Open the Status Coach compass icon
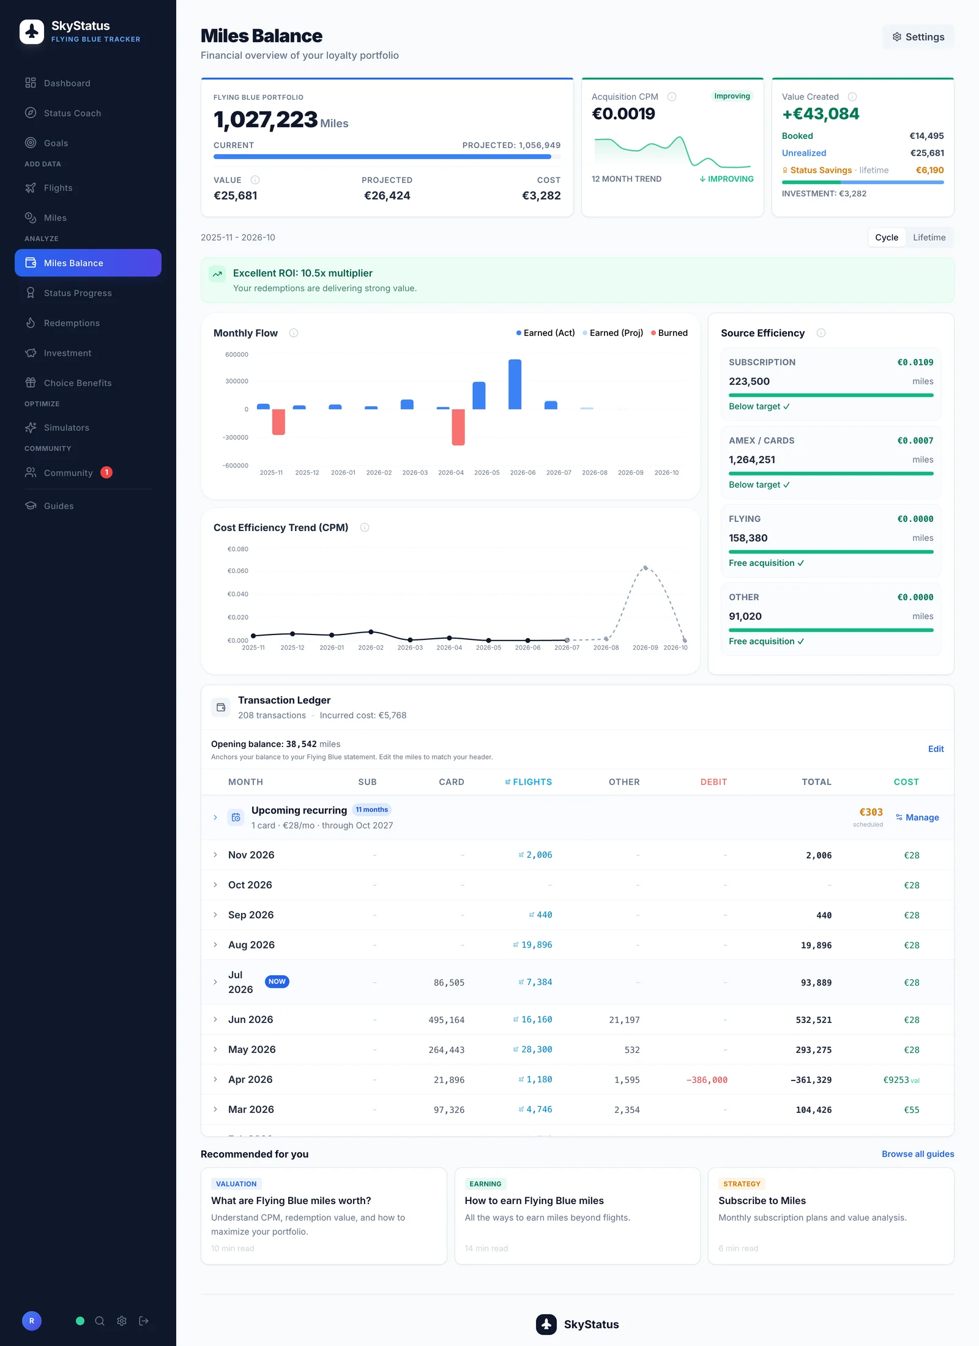The height and width of the screenshot is (1346, 979). 31,113
